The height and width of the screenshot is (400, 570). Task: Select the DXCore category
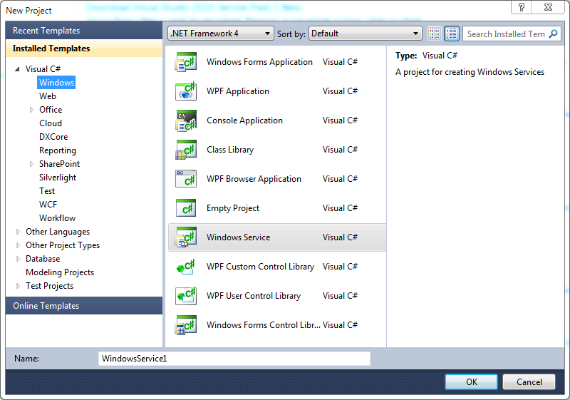point(53,137)
